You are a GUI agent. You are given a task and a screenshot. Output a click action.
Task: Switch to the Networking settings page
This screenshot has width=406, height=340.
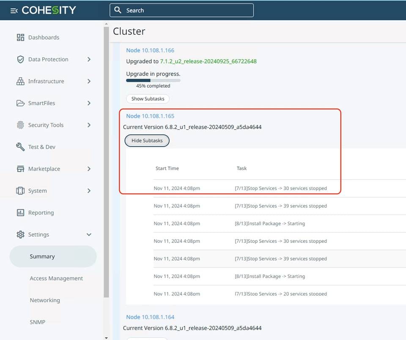(x=45, y=300)
